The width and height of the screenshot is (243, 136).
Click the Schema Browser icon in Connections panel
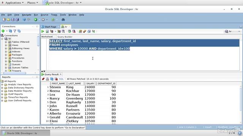point(19,31)
